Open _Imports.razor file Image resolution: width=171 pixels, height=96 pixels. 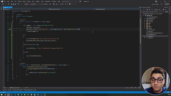[151, 30]
